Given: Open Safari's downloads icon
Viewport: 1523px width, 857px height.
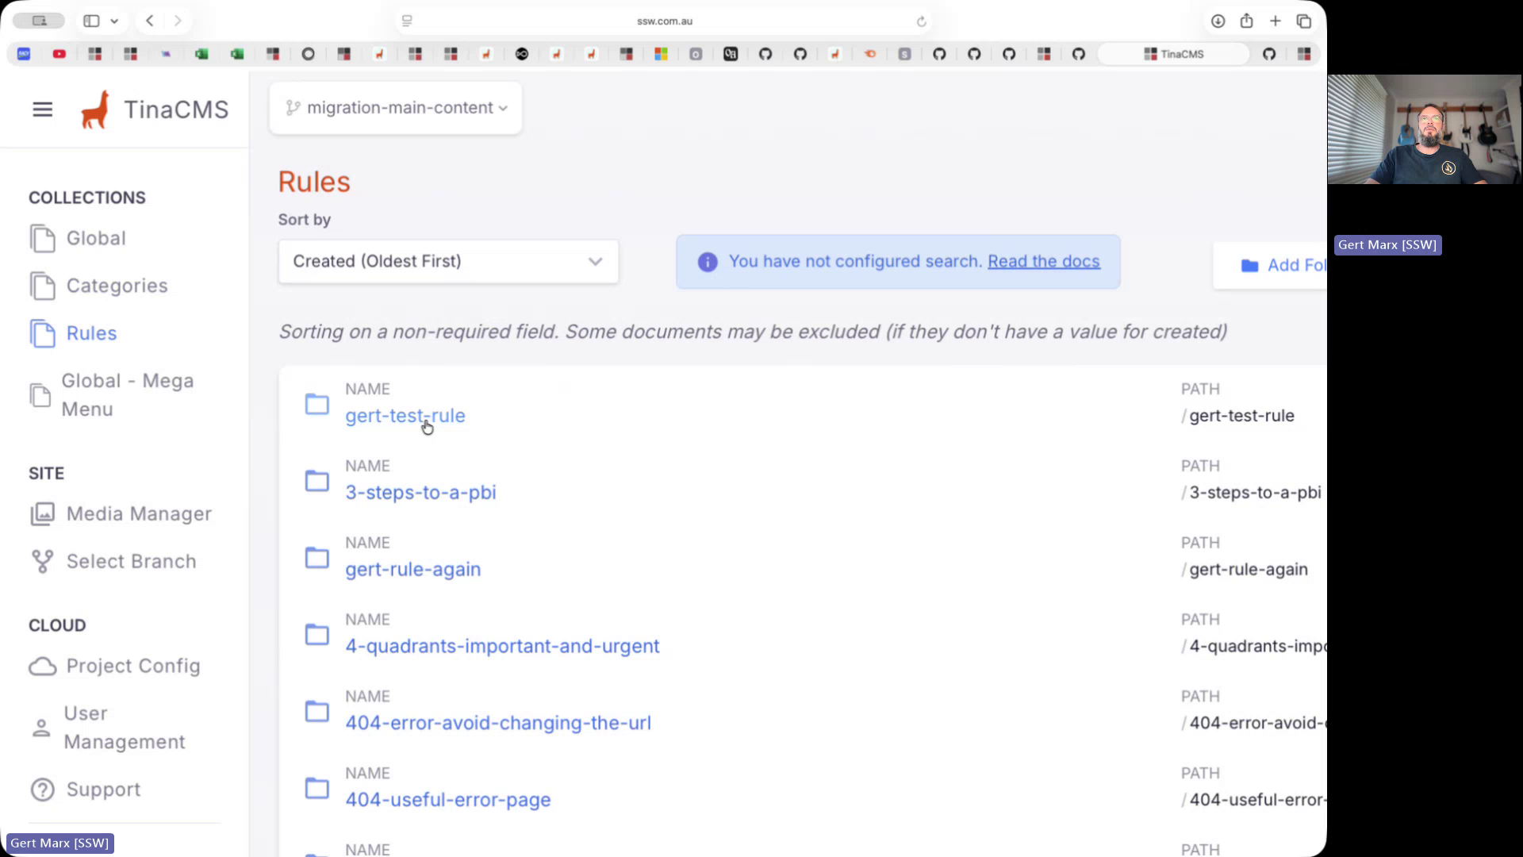Looking at the screenshot, I should [x=1218, y=21].
